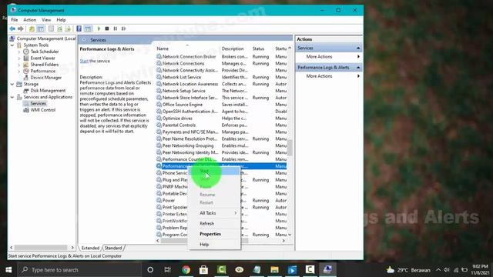This screenshot has width=493, height=277.
Task: Collapse the Services section in Actions pane
Action: click(358, 48)
